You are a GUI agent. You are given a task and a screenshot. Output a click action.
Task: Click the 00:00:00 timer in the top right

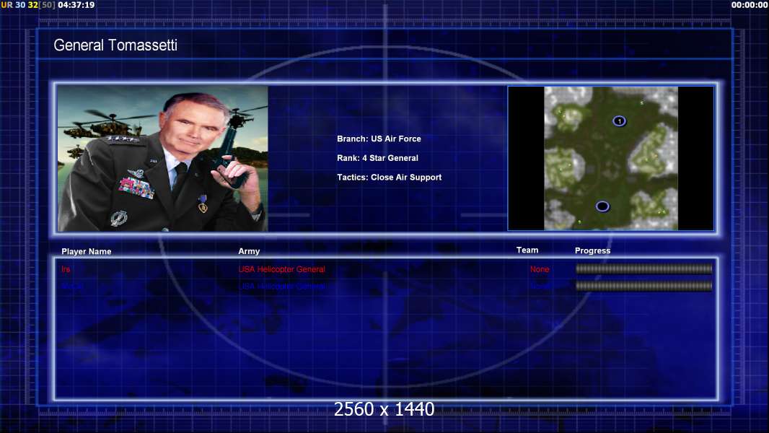750,5
